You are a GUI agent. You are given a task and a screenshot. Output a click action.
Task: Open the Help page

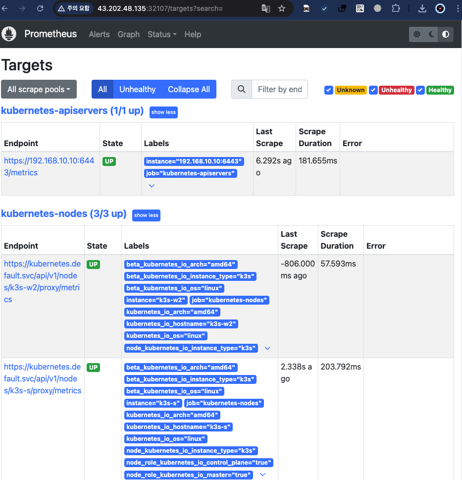(x=193, y=34)
